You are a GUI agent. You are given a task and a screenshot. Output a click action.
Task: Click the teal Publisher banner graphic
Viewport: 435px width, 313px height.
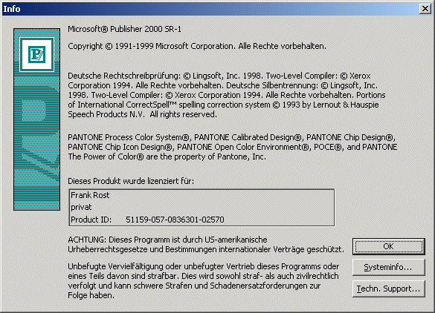(36, 119)
